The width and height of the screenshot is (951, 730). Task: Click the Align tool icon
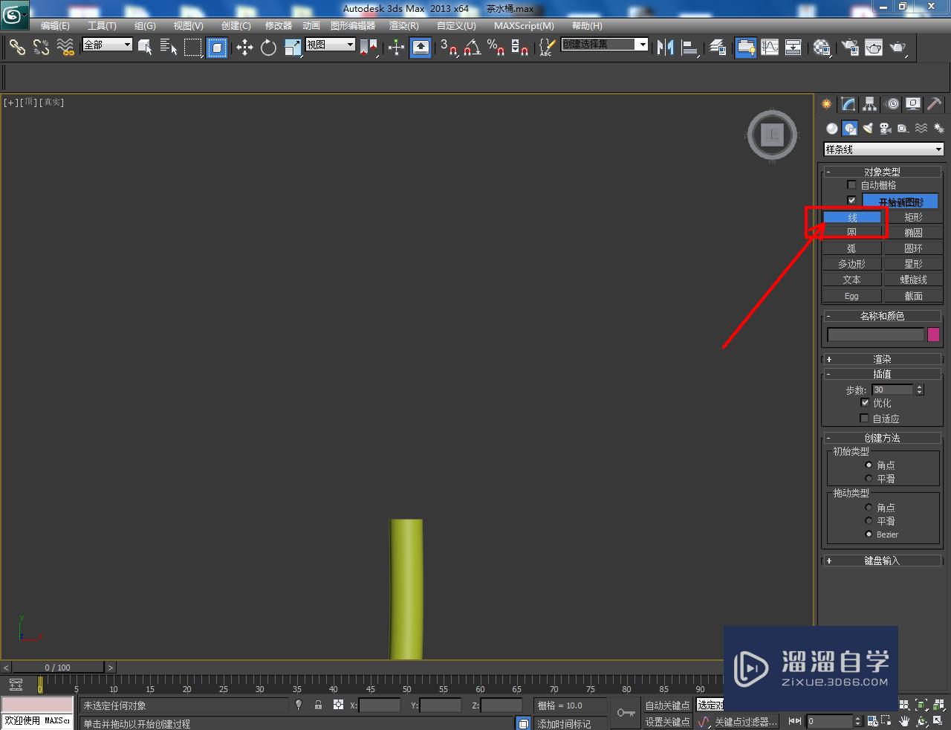690,48
